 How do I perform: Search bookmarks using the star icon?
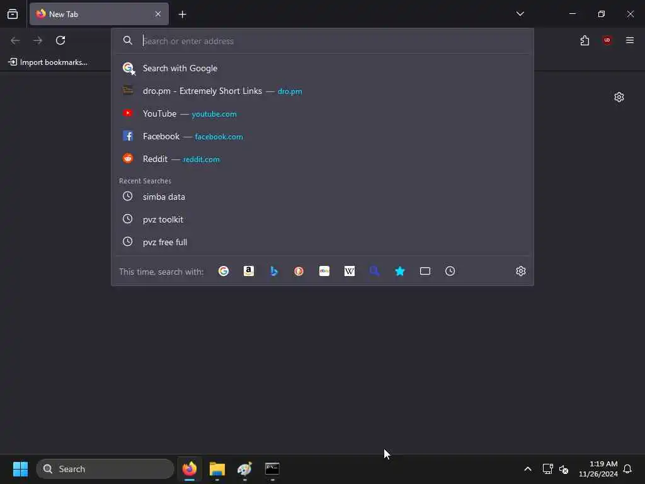[x=400, y=271]
